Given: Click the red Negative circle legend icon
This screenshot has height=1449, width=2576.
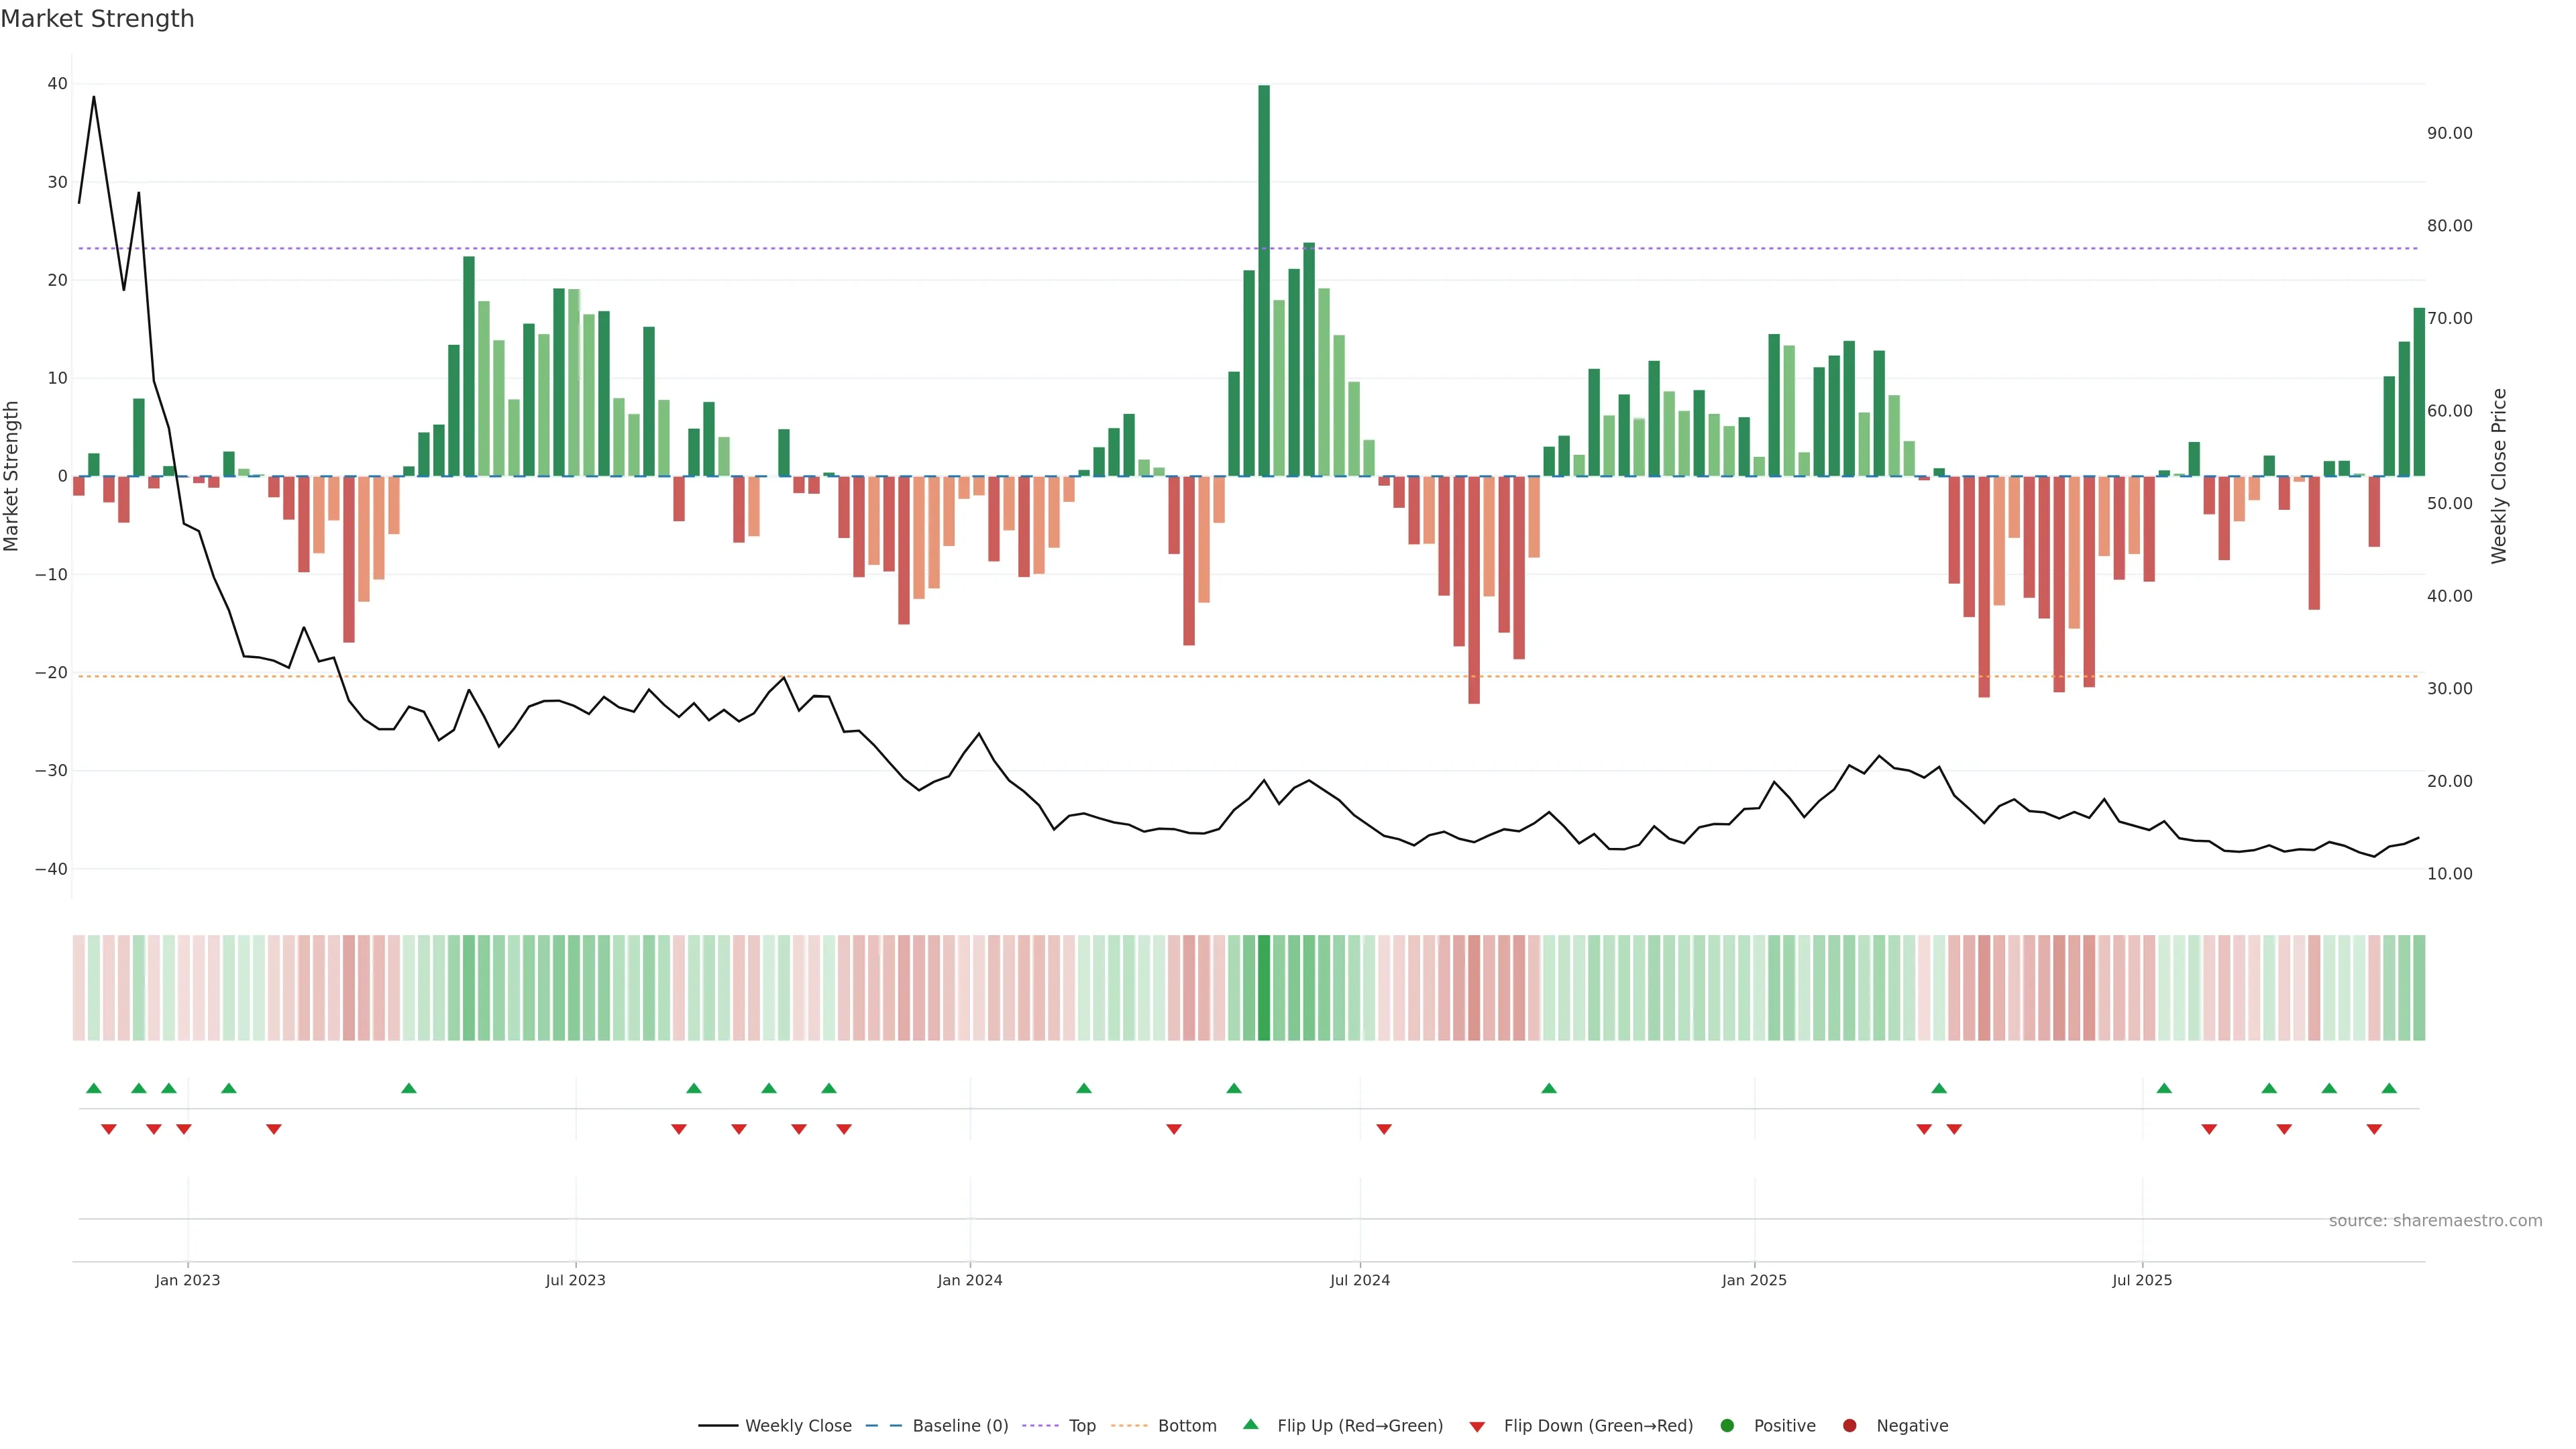Looking at the screenshot, I should point(1849,1426).
